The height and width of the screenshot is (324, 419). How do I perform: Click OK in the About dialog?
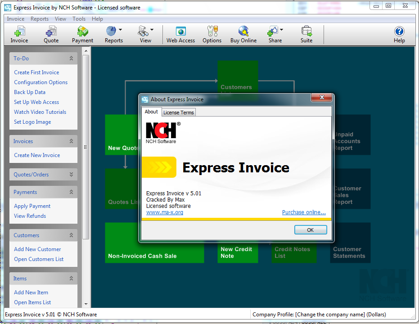[310, 229]
